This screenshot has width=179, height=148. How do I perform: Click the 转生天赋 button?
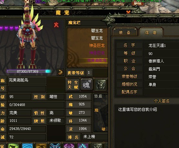coord(73,85)
